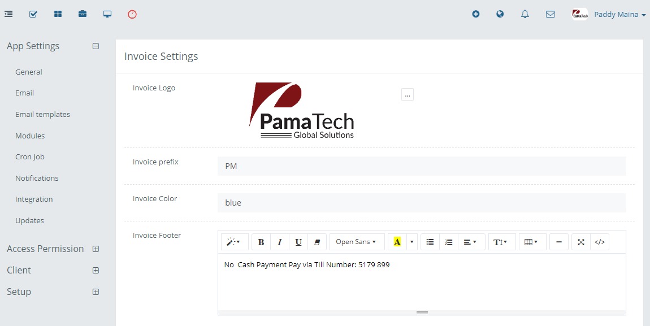Image resolution: width=650 pixels, height=326 pixels.
Task: Apply the yellow highlight color button
Action: 397,242
